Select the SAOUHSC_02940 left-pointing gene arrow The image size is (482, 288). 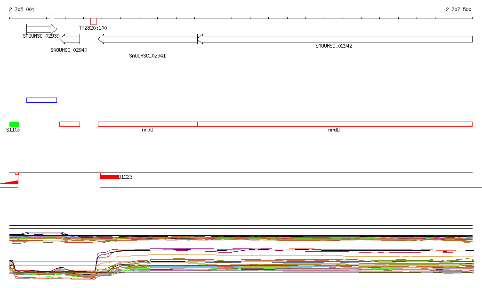[x=70, y=39]
